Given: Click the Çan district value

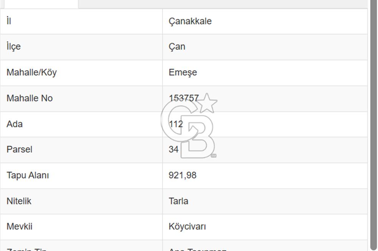Looking at the screenshot, I should [177, 47].
